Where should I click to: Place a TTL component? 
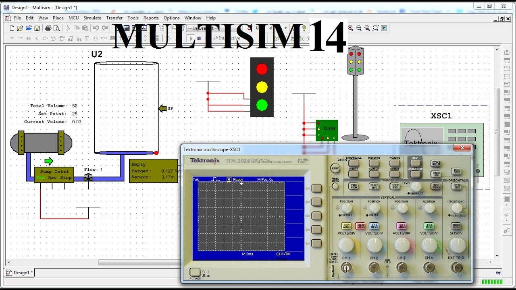[x=54, y=39]
